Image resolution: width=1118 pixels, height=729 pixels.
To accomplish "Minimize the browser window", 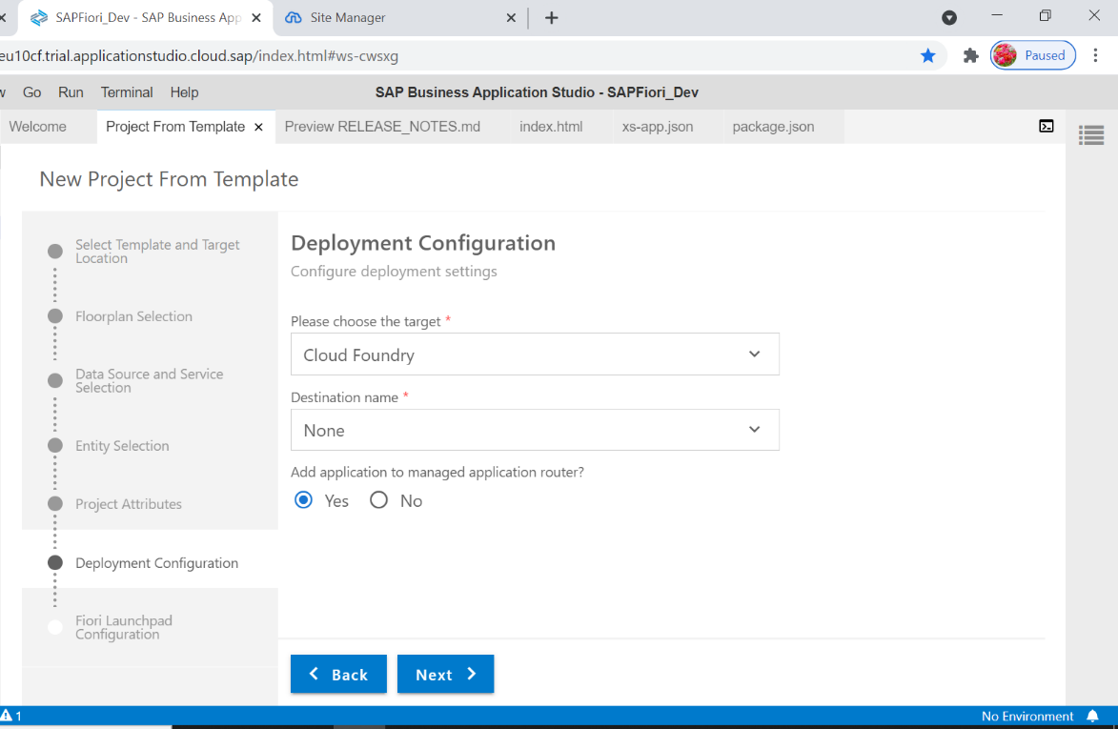I will coord(997,15).
